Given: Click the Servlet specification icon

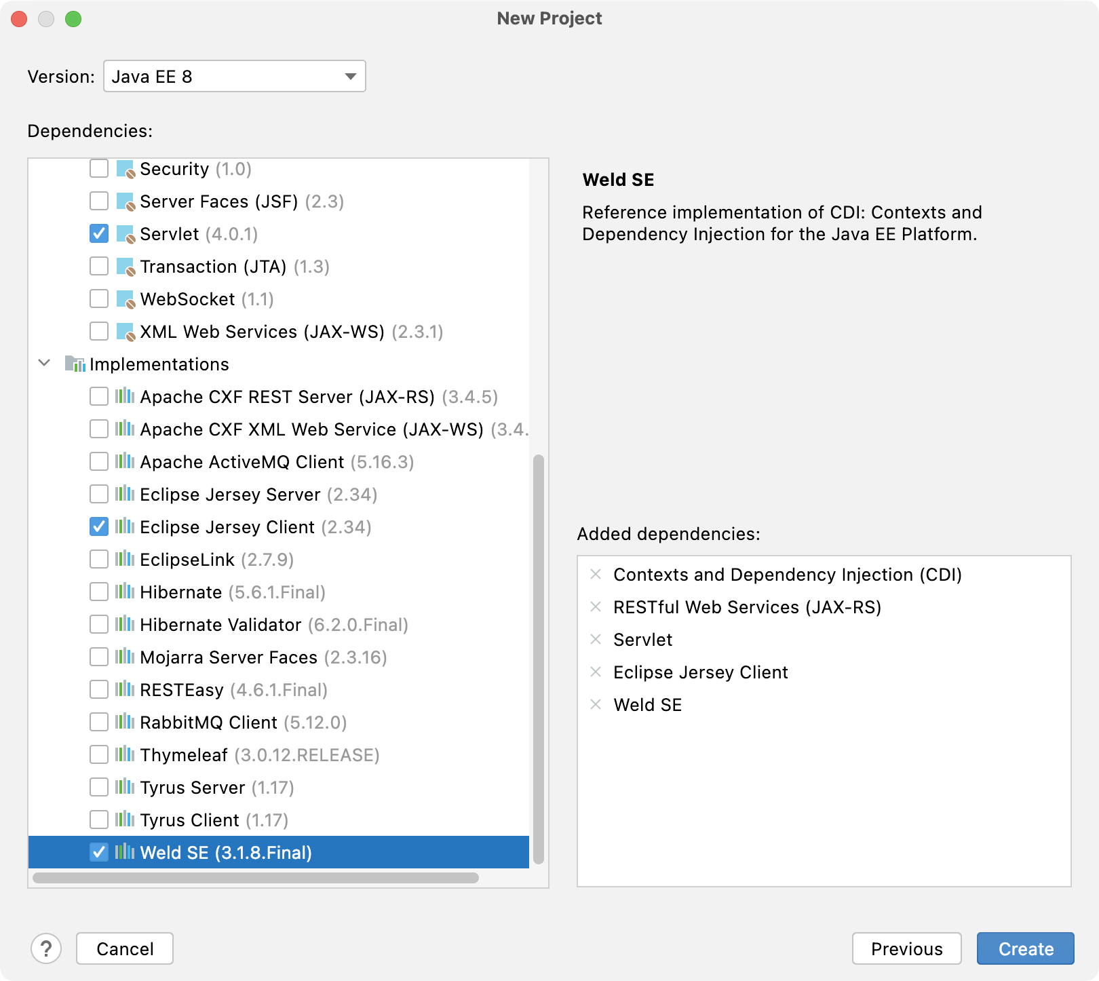Looking at the screenshot, I should tap(126, 234).
